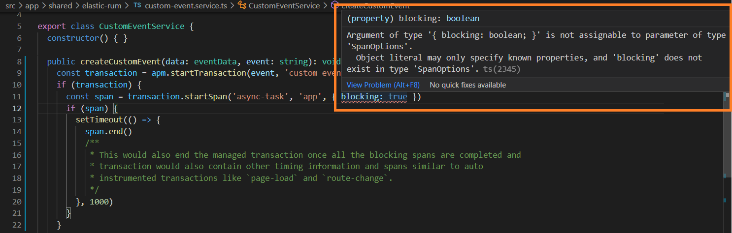
Task: Click 'span.end()' on line 14
Action: [x=109, y=131]
